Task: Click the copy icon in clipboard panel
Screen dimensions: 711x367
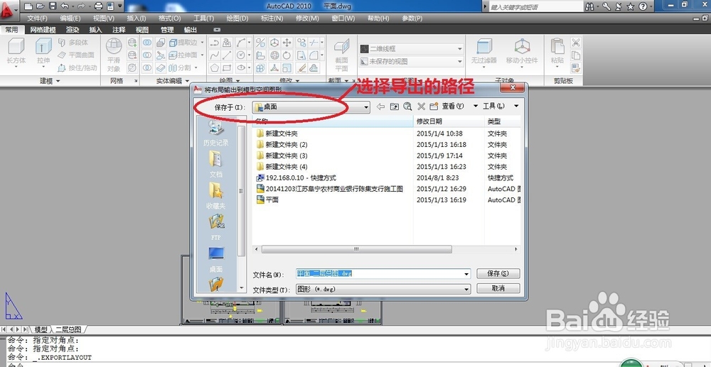Action: tap(576, 55)
